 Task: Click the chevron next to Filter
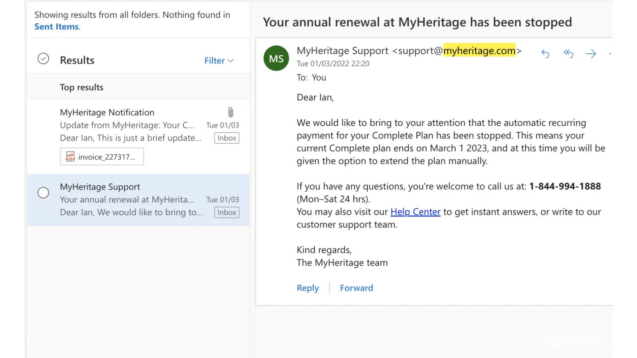tap(231, 61)
